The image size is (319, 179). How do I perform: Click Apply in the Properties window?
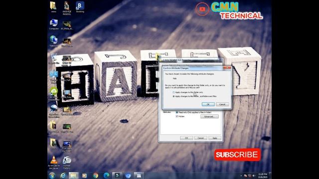point(215,138)
